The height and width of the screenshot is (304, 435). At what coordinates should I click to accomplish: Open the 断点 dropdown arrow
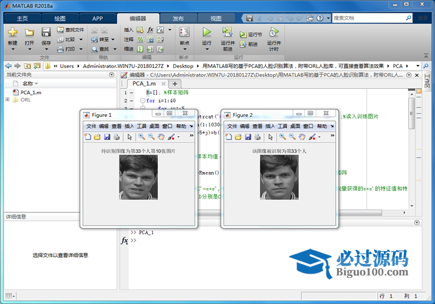[184, 49]
